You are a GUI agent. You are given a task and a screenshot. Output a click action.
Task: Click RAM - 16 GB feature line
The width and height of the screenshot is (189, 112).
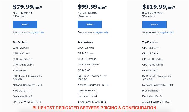[x=149, y=70]
